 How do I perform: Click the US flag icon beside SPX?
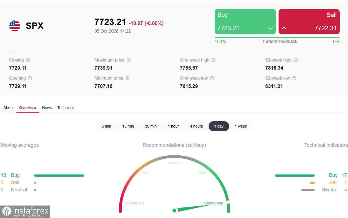point(15,26)
